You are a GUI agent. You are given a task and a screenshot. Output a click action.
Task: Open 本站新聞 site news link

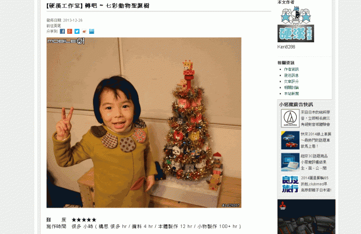click(x=291, y=94)
